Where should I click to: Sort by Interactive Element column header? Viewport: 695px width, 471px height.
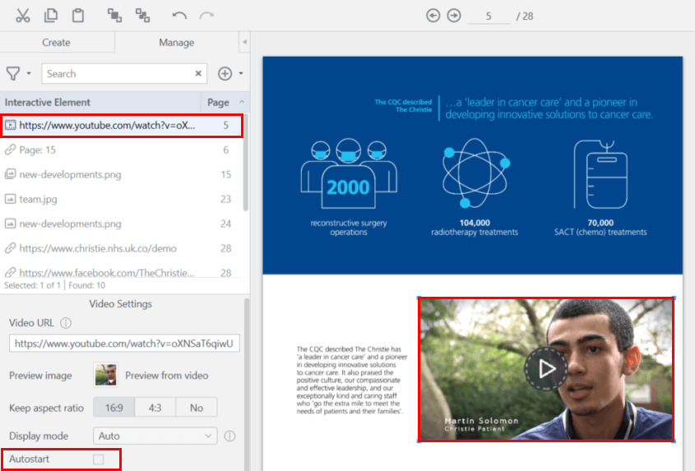[x=100, y=103]
